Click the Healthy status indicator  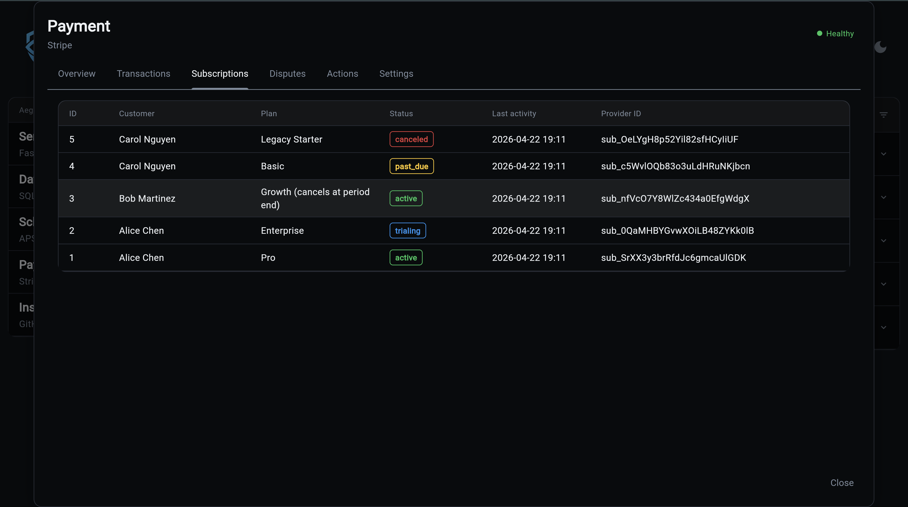835,33
